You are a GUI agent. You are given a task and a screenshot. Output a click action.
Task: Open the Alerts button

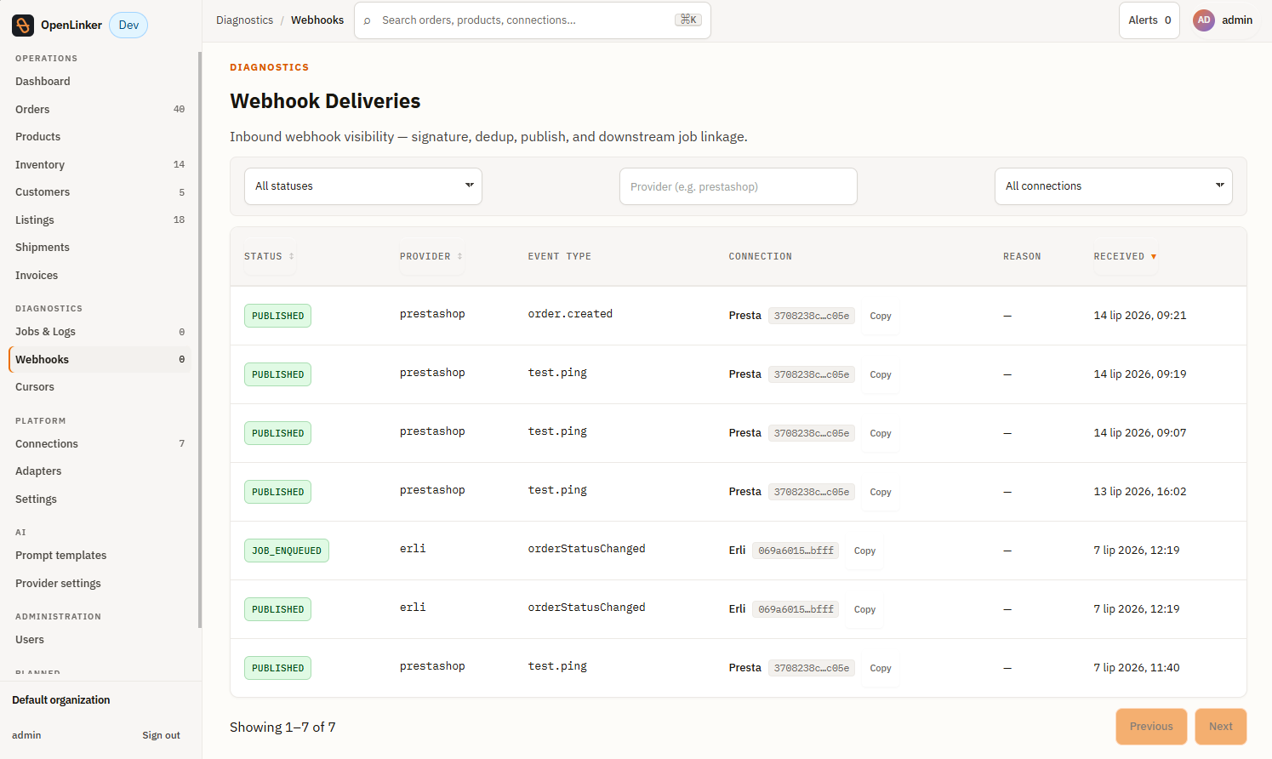coord(1149,20)
